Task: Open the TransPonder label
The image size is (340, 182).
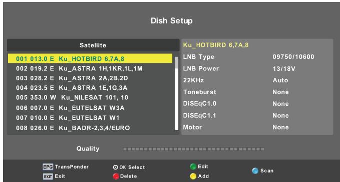Action: point(72,167)
